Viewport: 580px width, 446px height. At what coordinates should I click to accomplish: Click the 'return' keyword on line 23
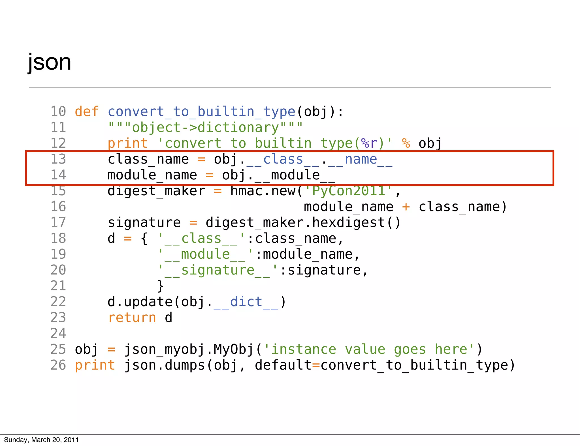132,318
